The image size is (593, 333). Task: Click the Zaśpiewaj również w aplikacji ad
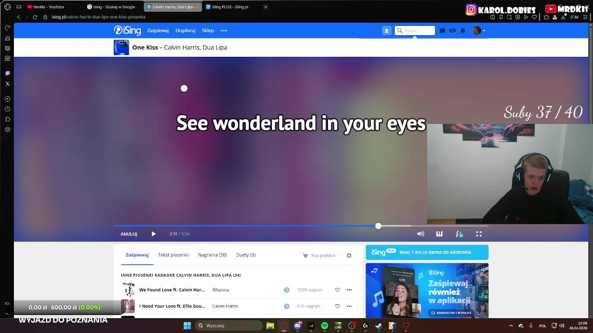point(427,291)
